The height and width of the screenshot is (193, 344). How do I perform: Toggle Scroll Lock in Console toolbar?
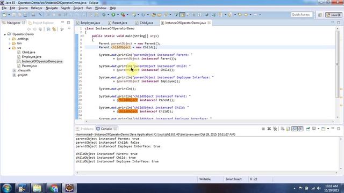pyautogui.click(x=288, y=129)
